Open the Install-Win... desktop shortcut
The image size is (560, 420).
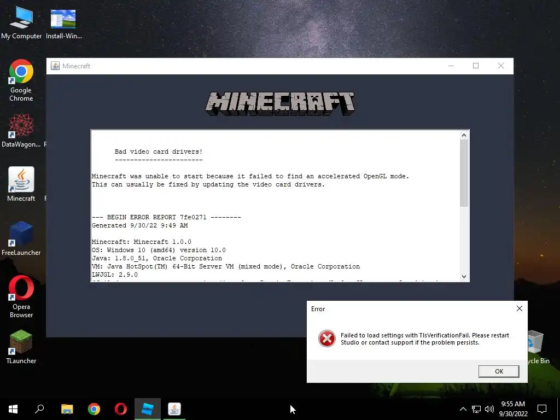pyautogui.click(x=63, y=23)
